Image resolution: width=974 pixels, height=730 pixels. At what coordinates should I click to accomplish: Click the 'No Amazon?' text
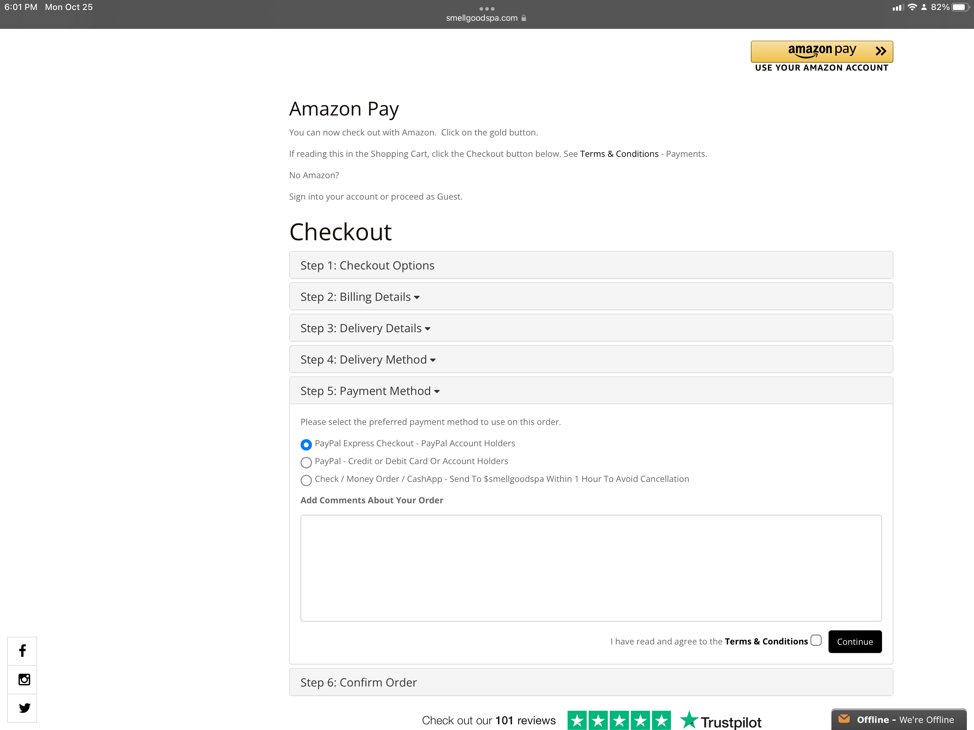(x=314, y=175)
